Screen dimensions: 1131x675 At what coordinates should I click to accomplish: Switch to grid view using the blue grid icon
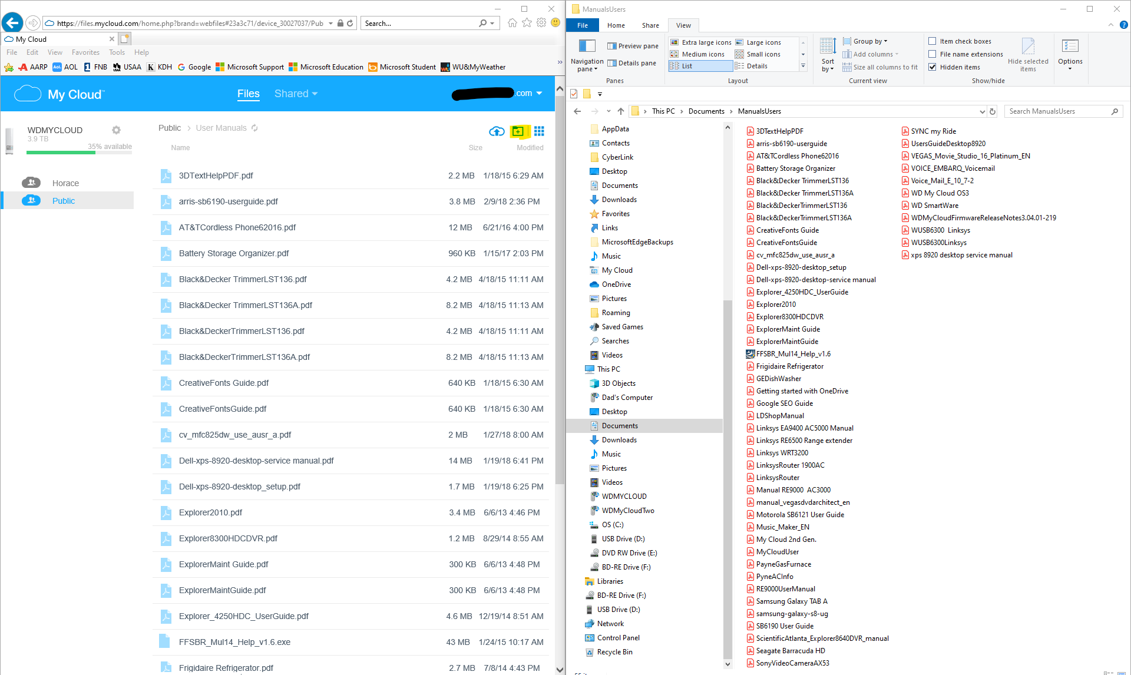539,131
